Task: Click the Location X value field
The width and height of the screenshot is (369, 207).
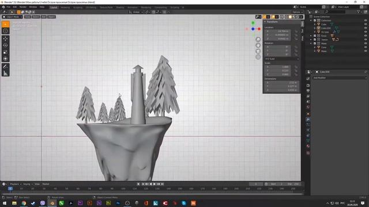Action: click(278, 31)
